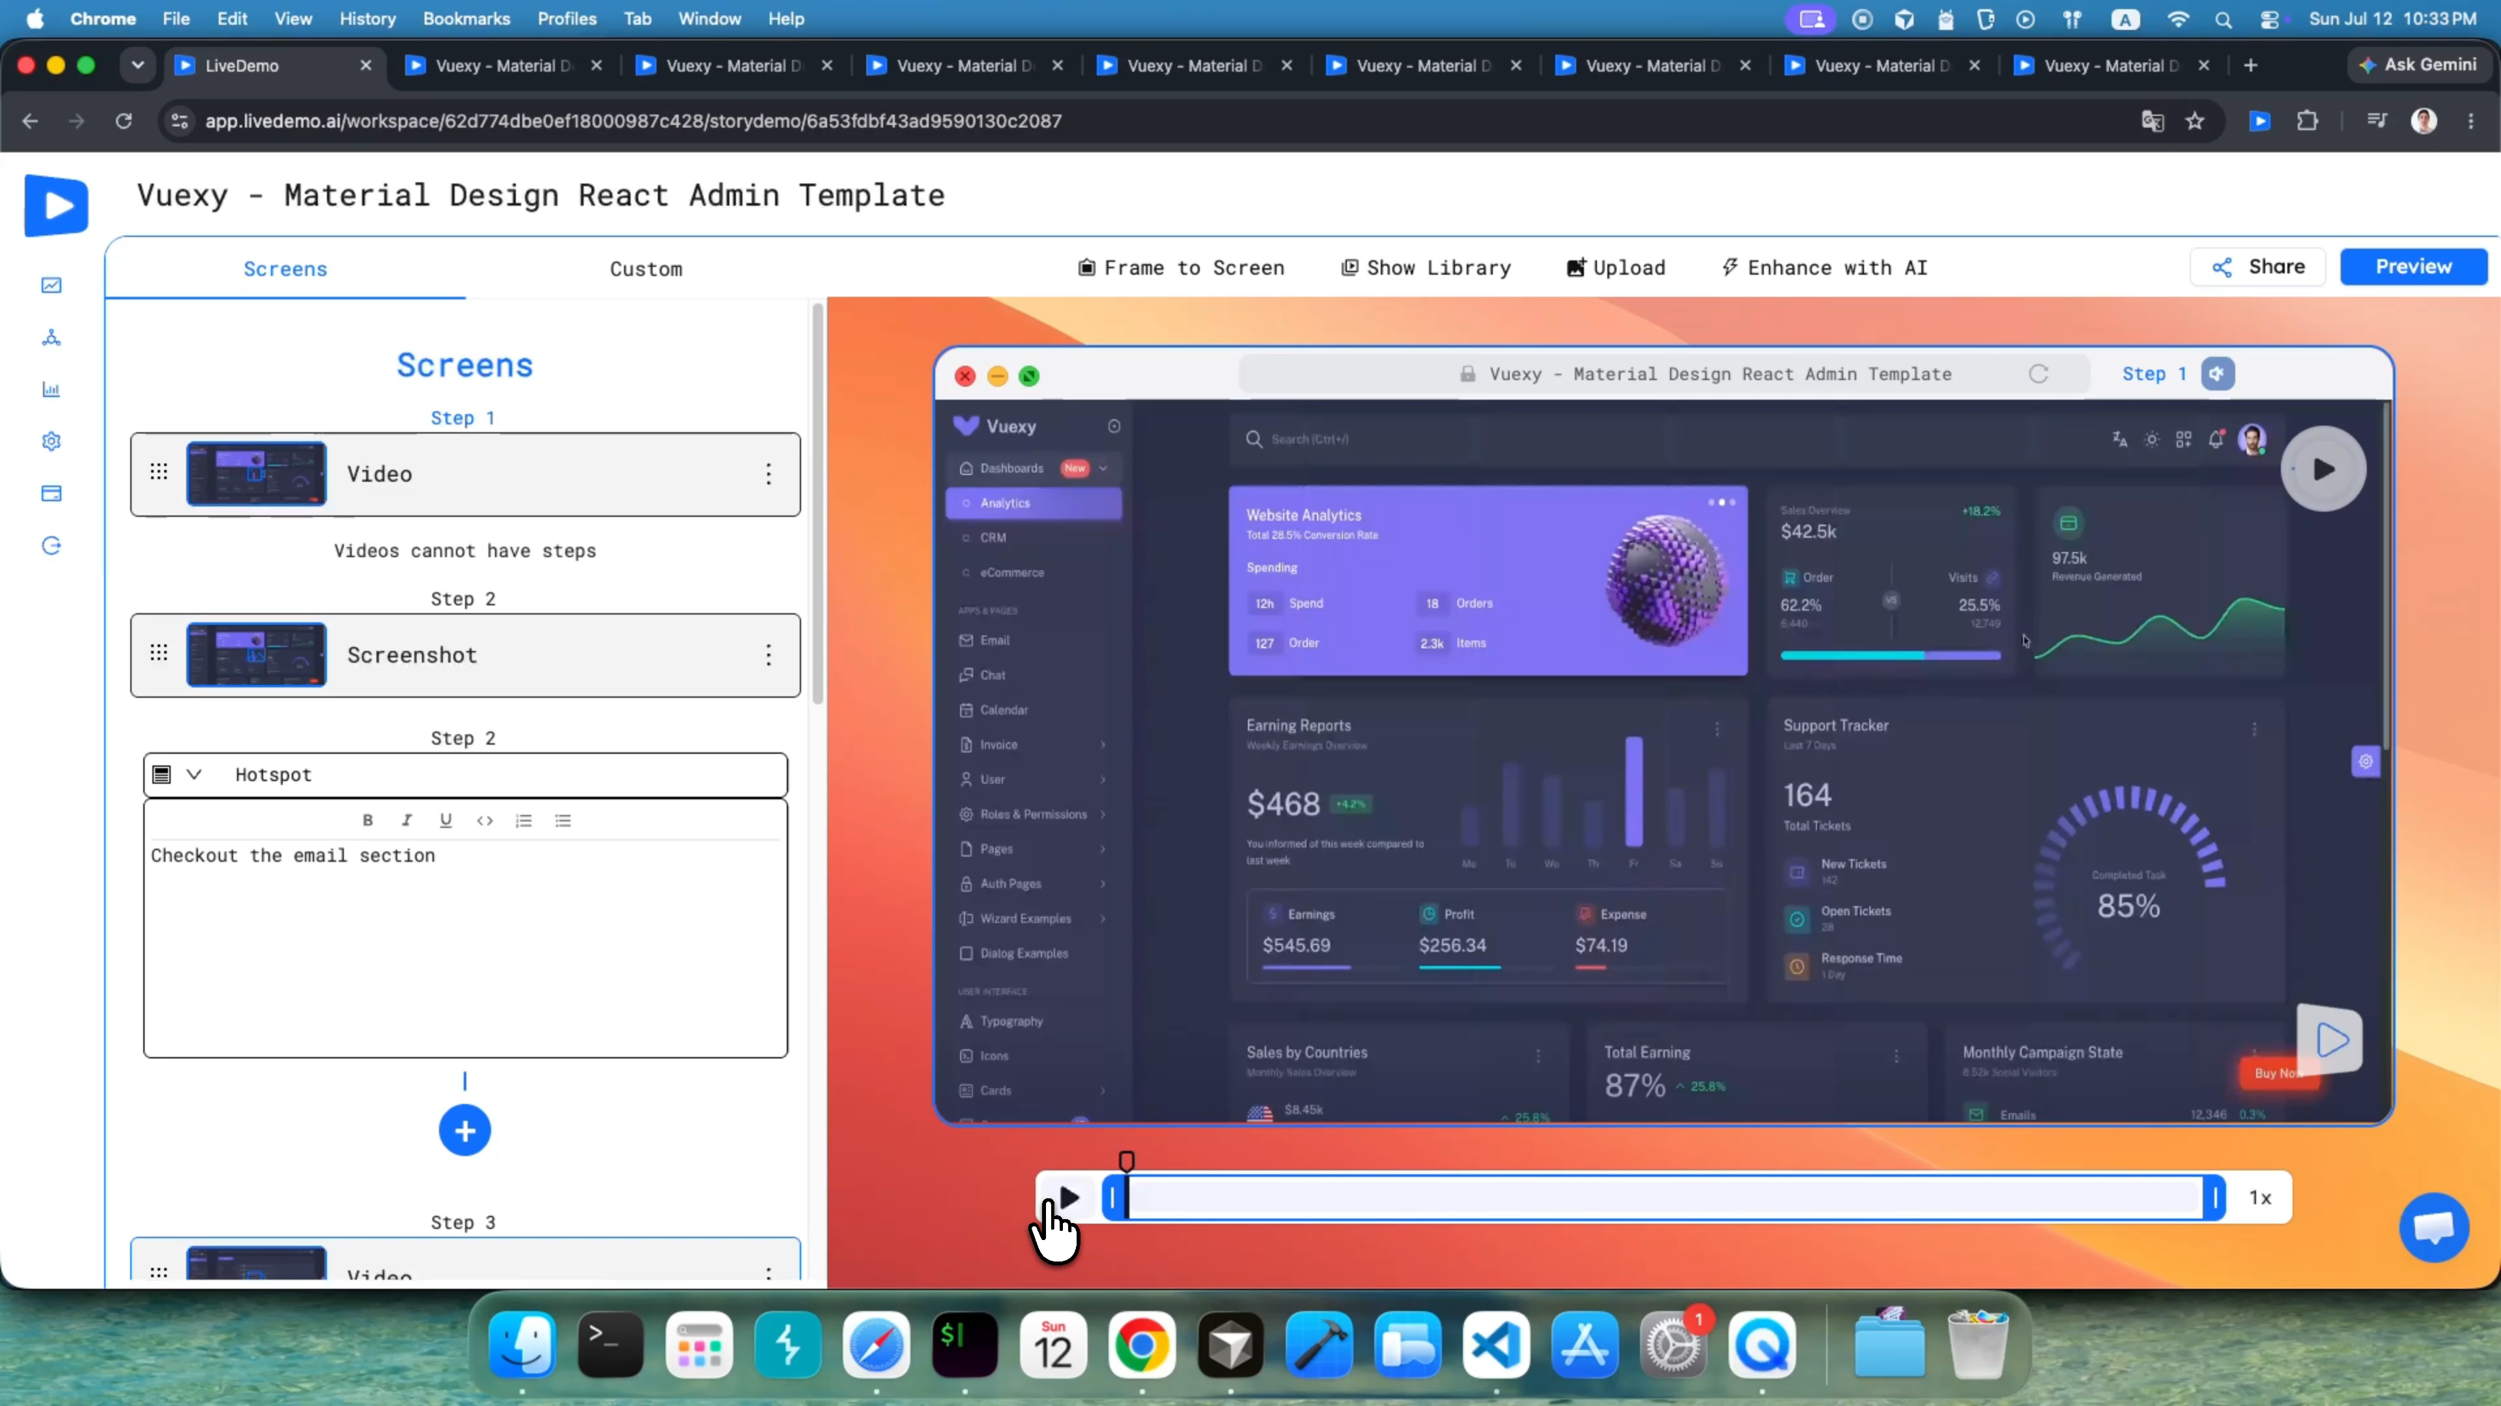Open Chrome three-dot menu
The height and width of the screenshot is (1406, 2501).
pos(2471,121)
